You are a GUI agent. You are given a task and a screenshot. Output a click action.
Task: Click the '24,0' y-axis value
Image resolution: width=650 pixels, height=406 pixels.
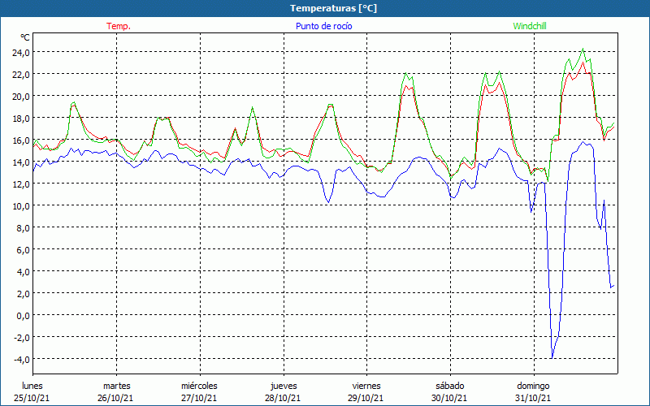pyautogui.click(x=21, y=52)
